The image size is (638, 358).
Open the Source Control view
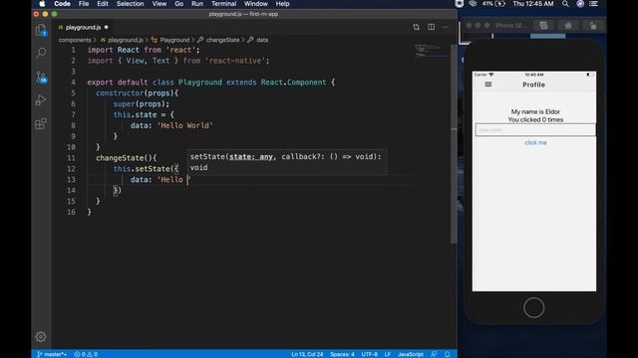click(41, 77)
